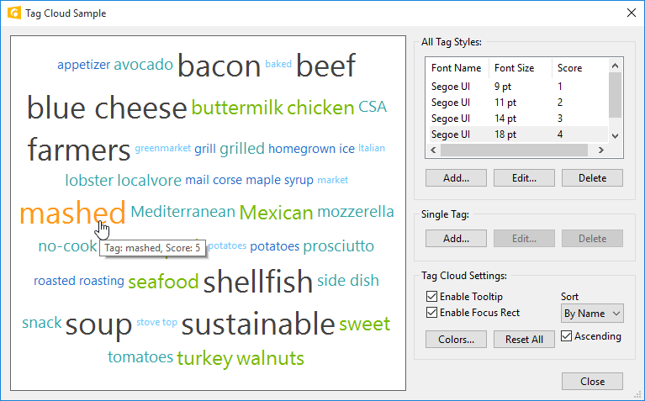Viewport: 645px width, 401px height.
Task: Open the Sort By Name dropdown
Action: coord(592,314)
